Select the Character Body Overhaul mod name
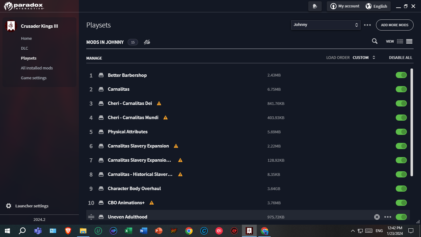 pos(134,189)
